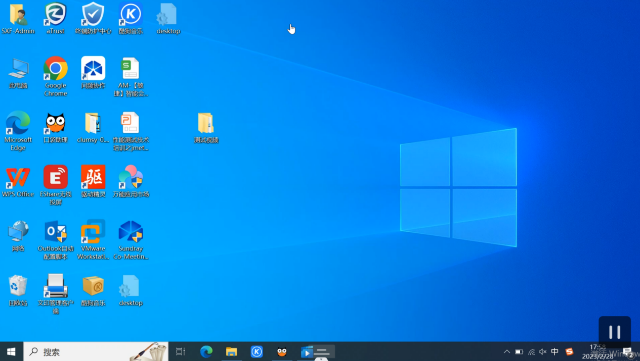The image size is (640, 361).
Task: Select the EShare无线投屏 desktop icon
Action: (55, 178)
